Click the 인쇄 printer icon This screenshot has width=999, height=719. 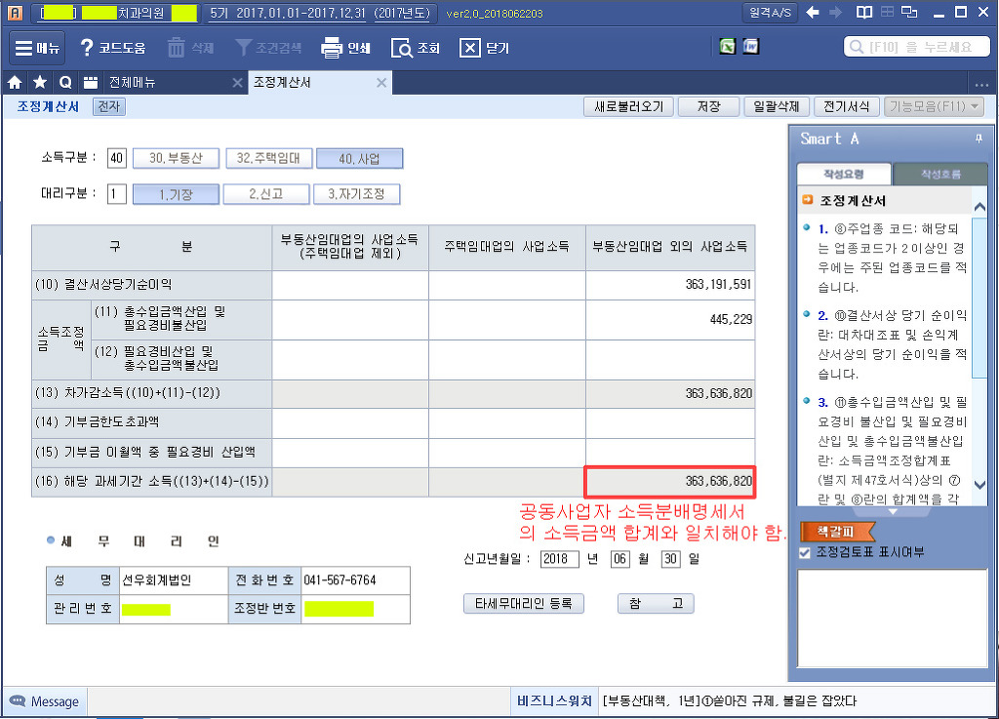click(x=332, y=48)
